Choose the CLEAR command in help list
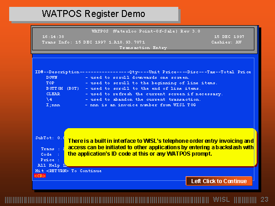275x206 pixels. pos(53,94)
